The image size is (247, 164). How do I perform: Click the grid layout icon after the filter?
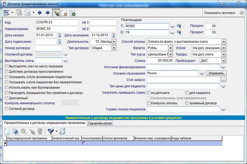pos(62,131)
